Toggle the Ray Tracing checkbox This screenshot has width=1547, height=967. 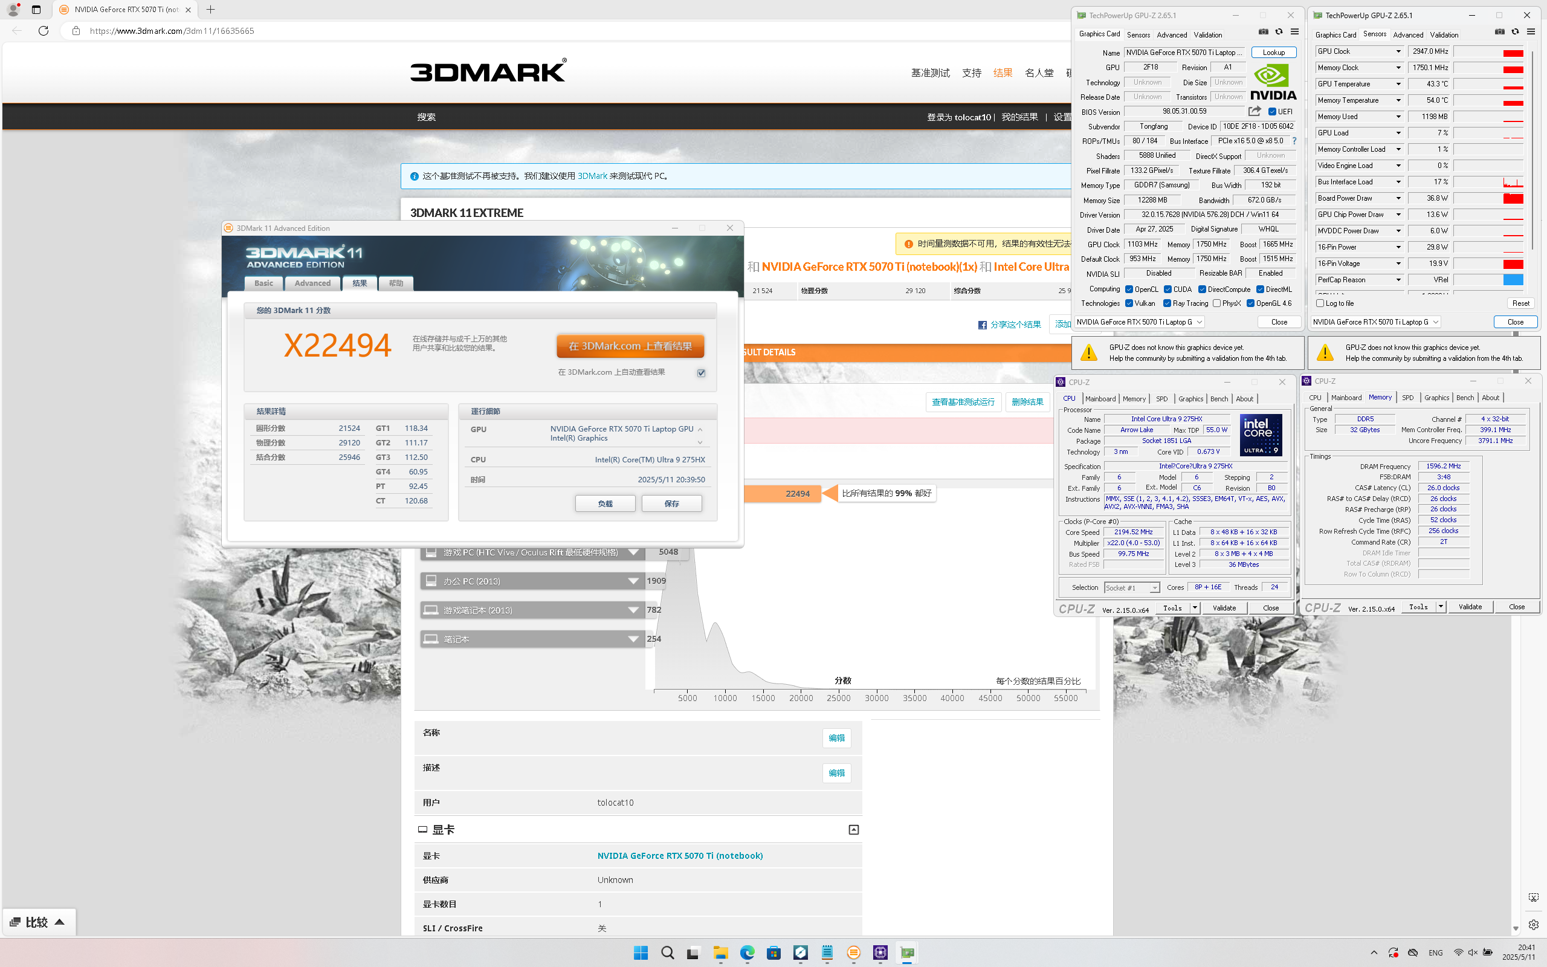click(1168, 304)
